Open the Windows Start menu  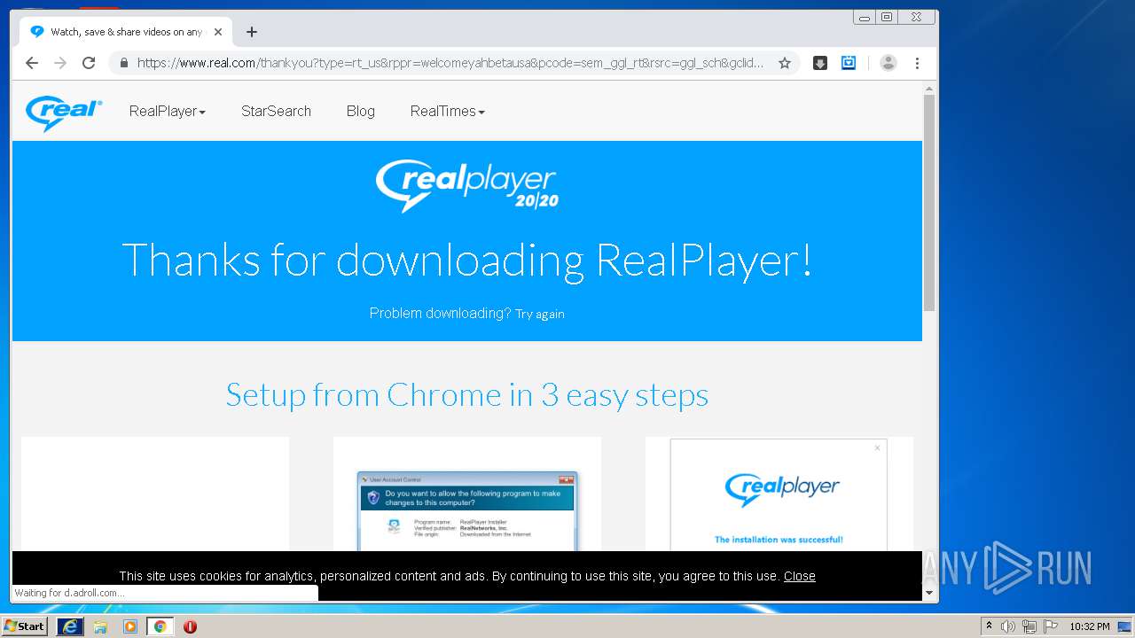24,626
